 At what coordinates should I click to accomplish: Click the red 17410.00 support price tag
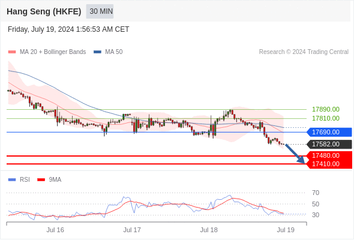pos(329,164)
